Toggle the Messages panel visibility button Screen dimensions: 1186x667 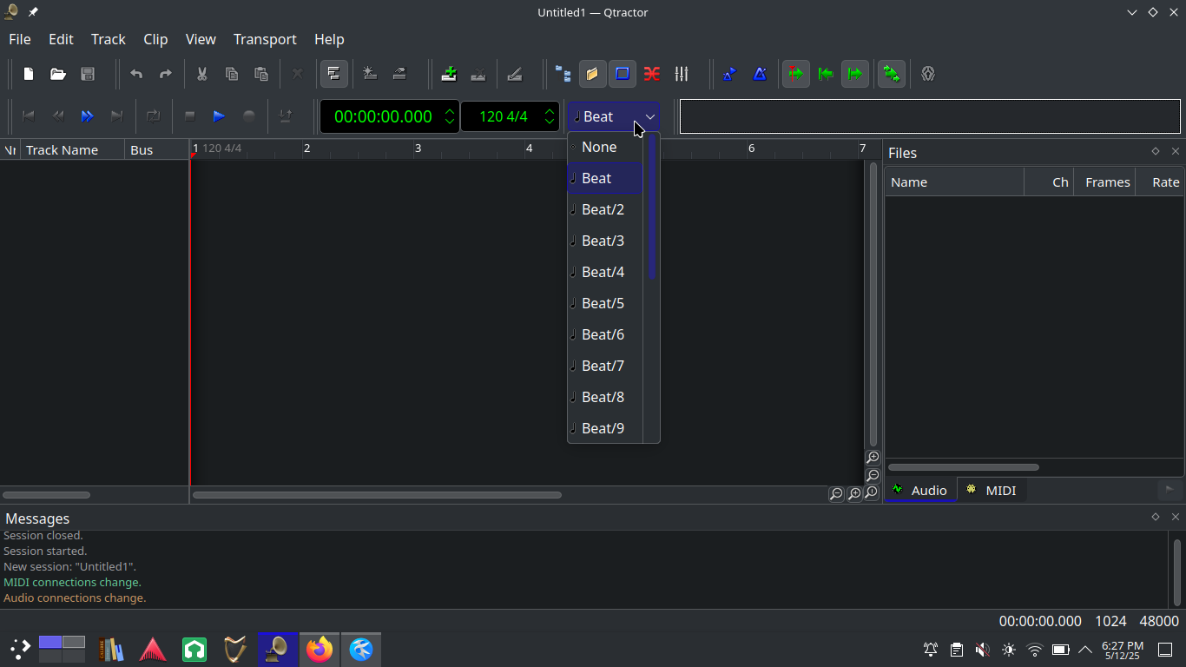coord(623,74)
